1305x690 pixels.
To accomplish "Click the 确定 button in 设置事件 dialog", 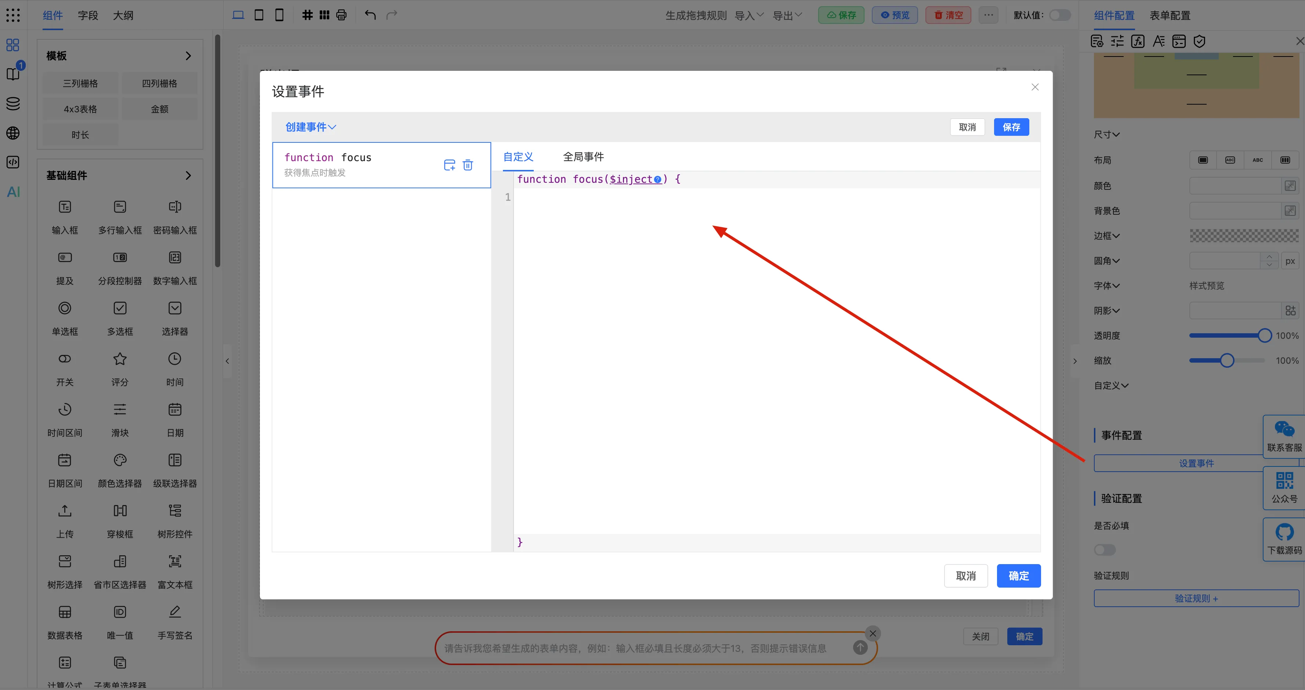I will tap(1018, 576).
